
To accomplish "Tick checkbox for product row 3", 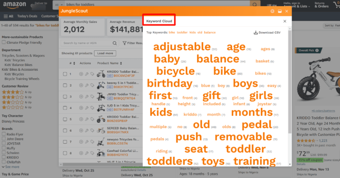I will coord(65,96).
